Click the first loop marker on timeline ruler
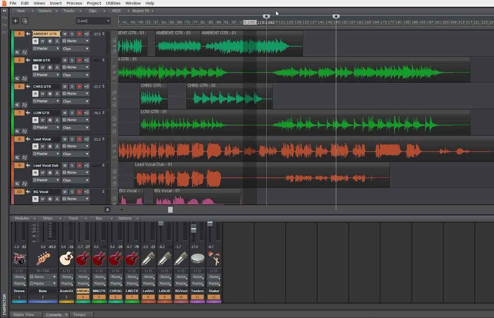This screenshot has height=318, width=494. [266, 16]
